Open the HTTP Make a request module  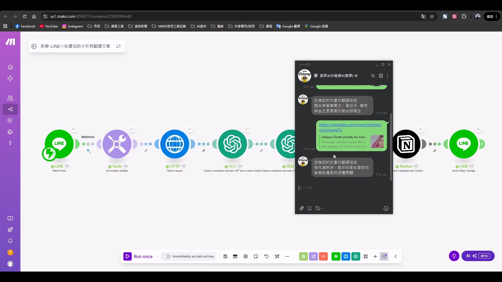(175, 144)
